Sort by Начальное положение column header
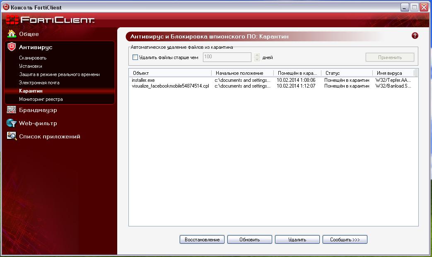Viewport: 432px width, 257px height. (242, 73)
